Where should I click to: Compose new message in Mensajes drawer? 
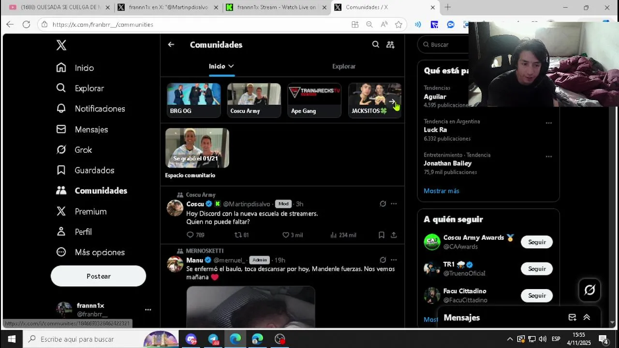[572, 318]
